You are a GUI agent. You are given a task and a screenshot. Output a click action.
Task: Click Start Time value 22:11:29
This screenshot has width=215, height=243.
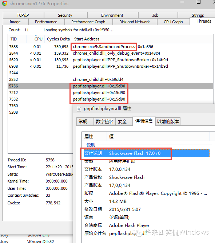pyautogui.click(x=53, y=167)
